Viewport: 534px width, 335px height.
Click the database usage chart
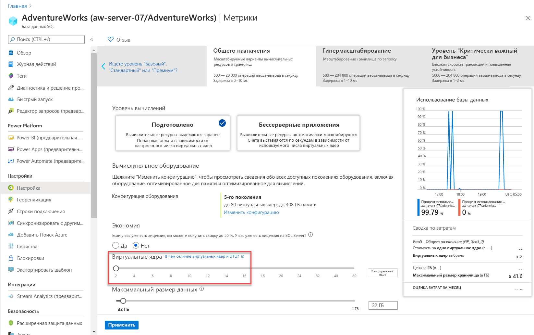[469, 149]
